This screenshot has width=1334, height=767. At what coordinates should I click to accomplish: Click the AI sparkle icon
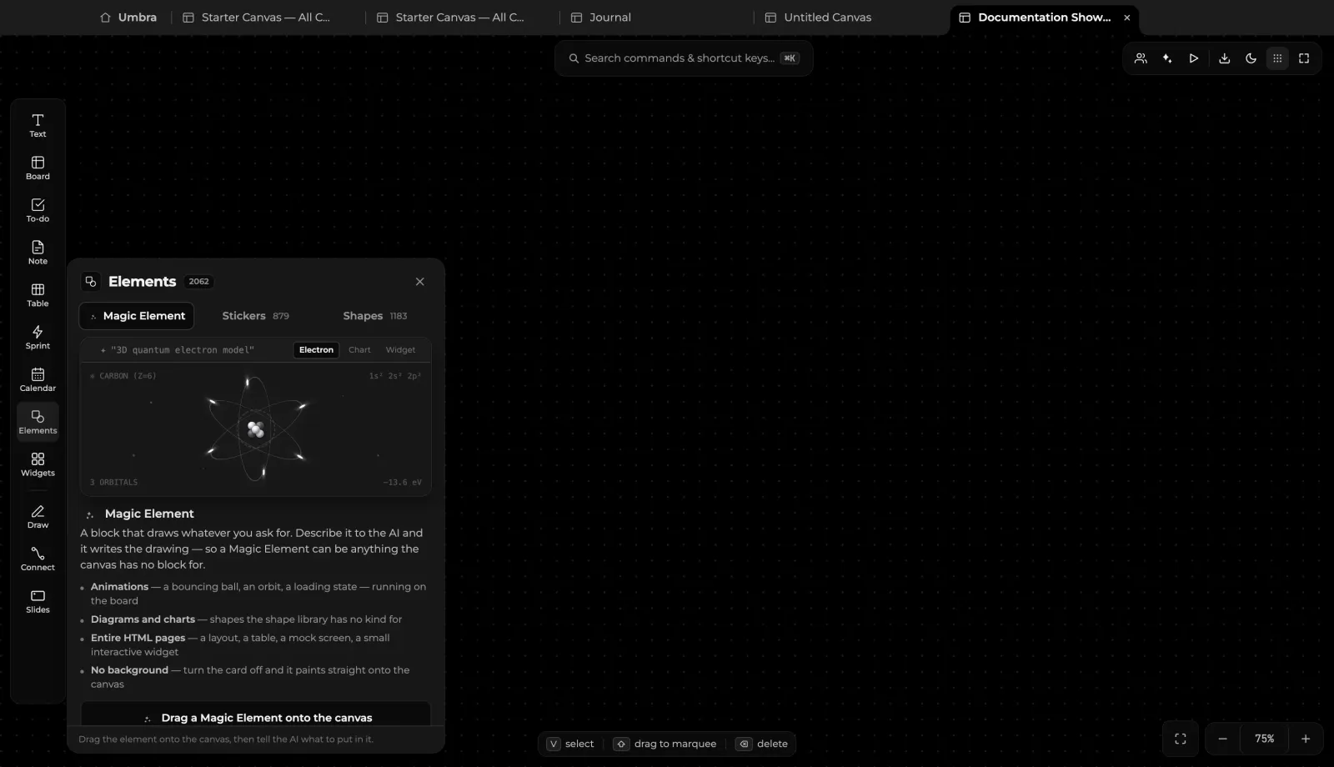[x=1167, y=58]
